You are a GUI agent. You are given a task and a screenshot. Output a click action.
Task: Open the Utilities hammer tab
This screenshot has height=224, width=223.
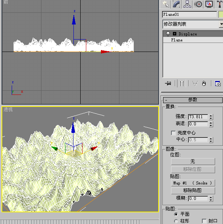point(219,4)
